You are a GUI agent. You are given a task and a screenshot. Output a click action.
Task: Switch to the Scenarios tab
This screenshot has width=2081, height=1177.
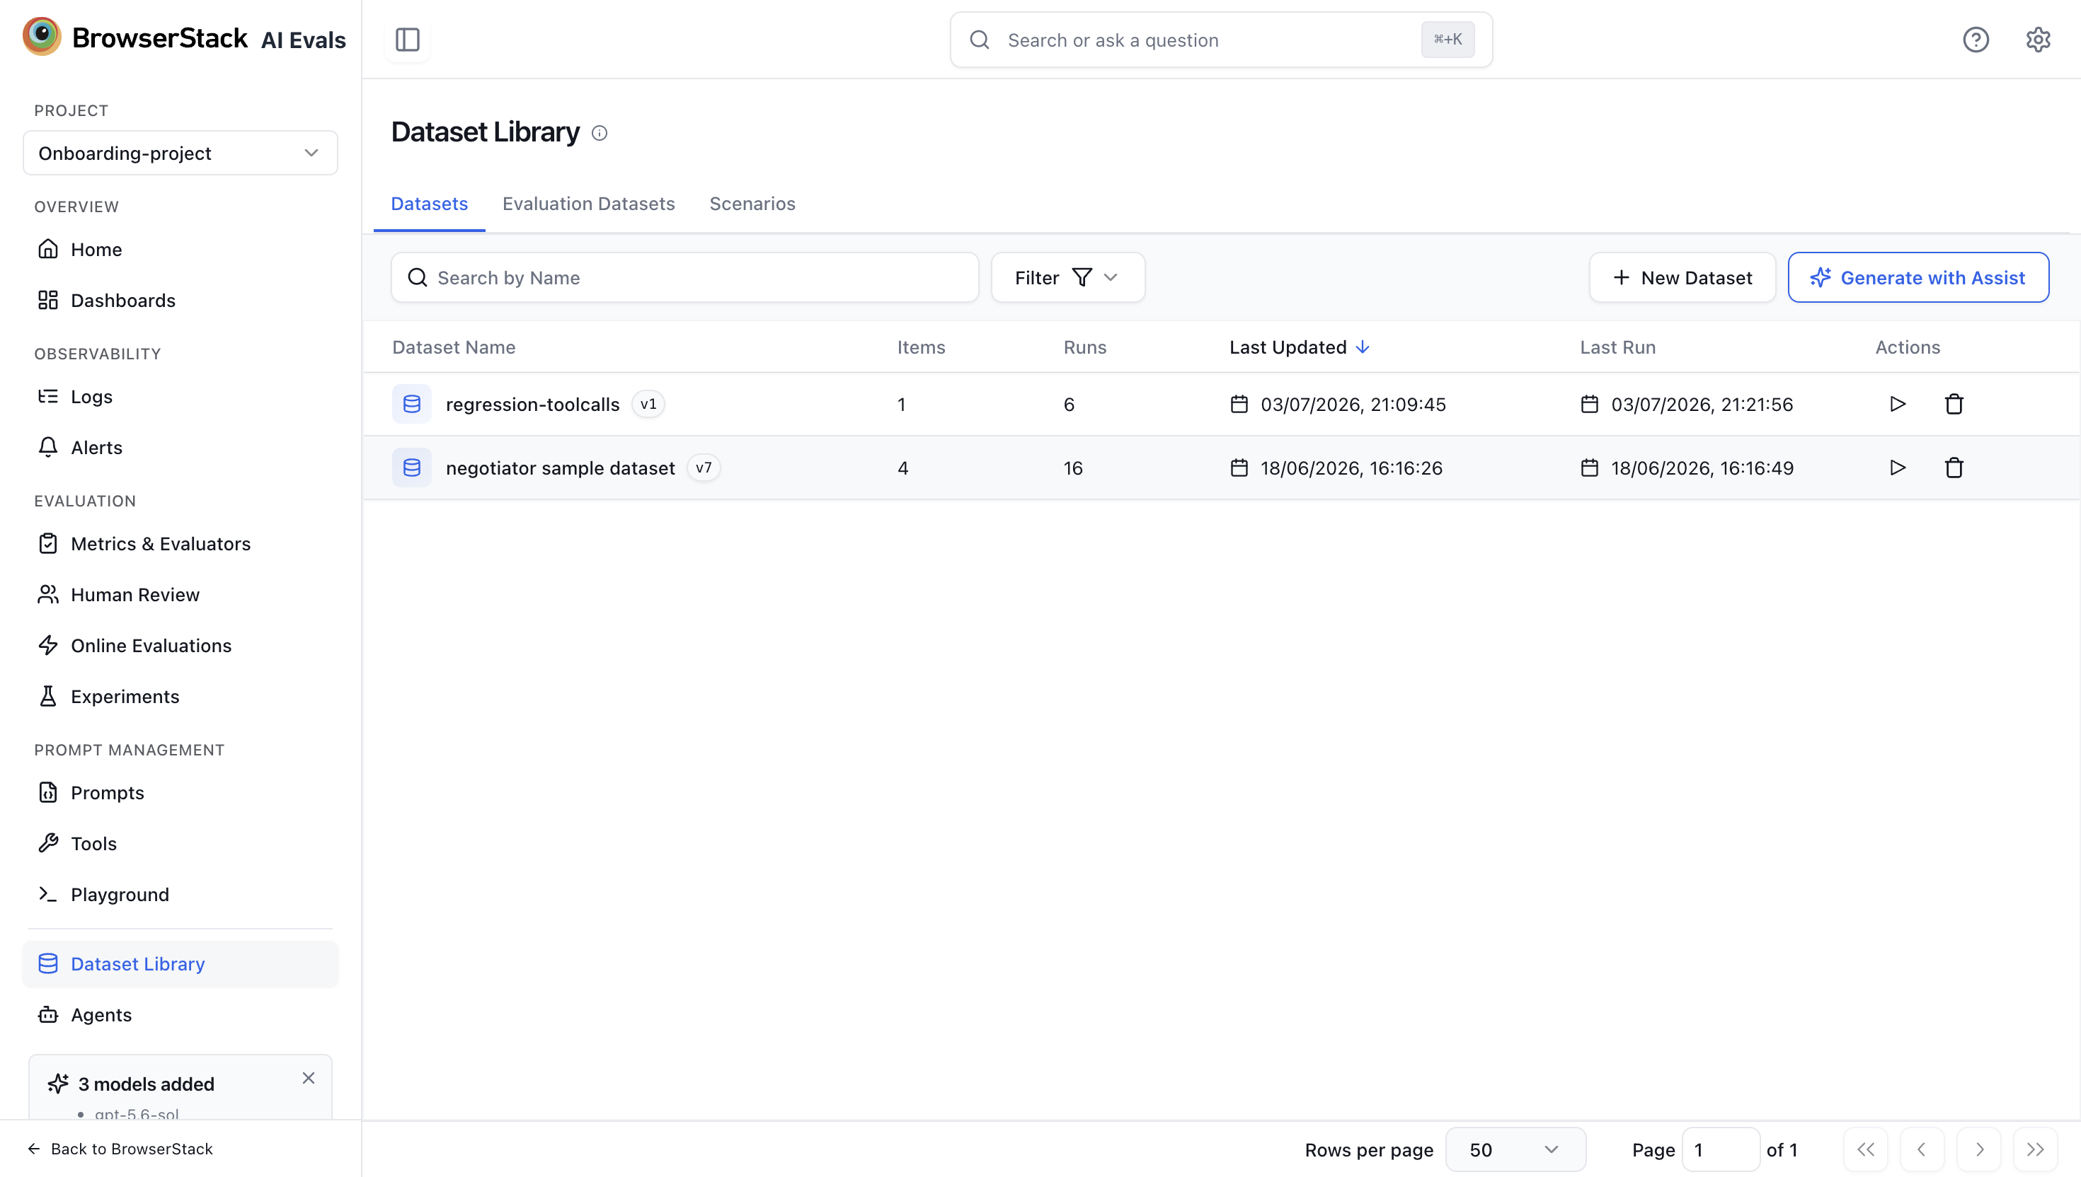(752, 204)
